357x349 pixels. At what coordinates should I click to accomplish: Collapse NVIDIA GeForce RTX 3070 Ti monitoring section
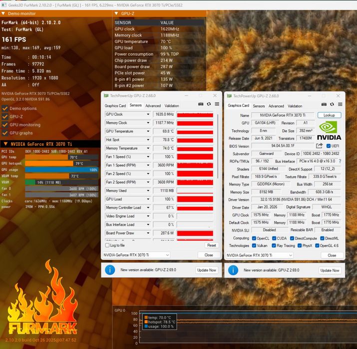[x=5, y=144]
